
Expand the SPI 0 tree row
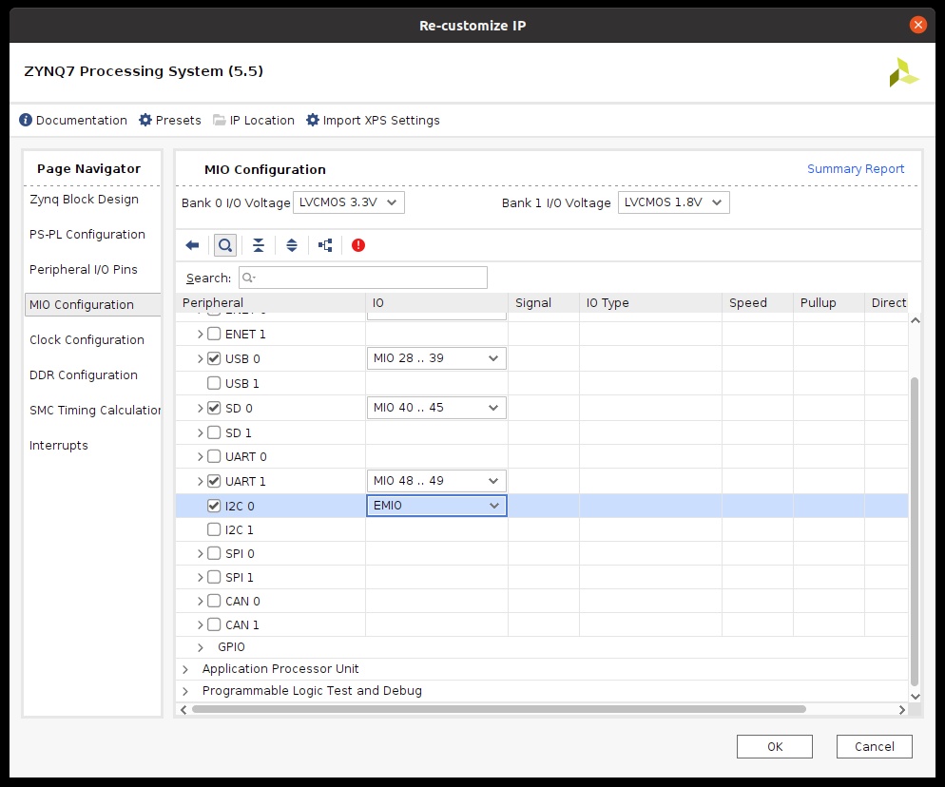(x=200, y=554)
